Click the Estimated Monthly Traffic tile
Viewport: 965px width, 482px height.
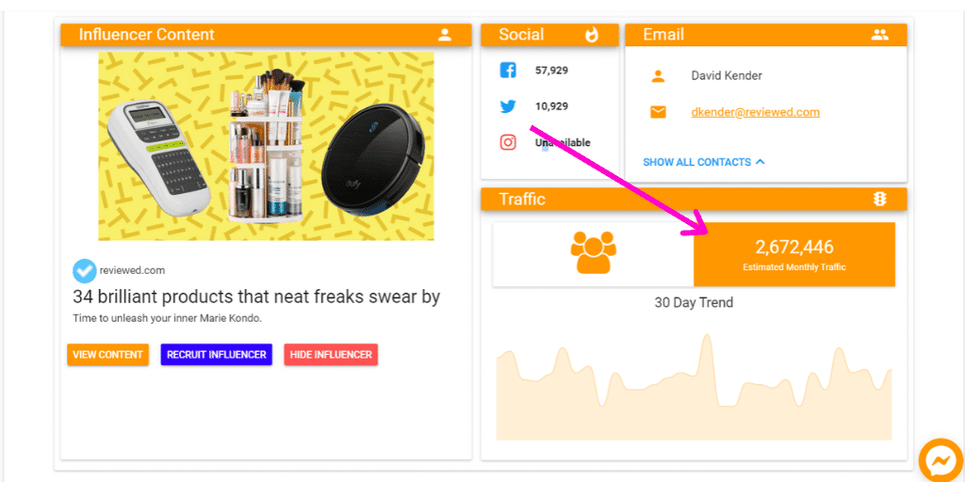(793, 254)
